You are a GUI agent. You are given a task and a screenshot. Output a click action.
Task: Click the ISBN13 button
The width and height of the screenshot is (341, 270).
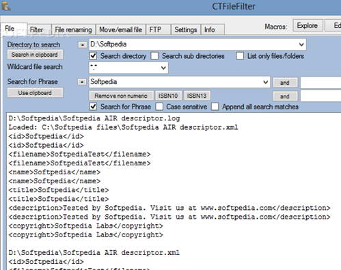click(197, 96)
